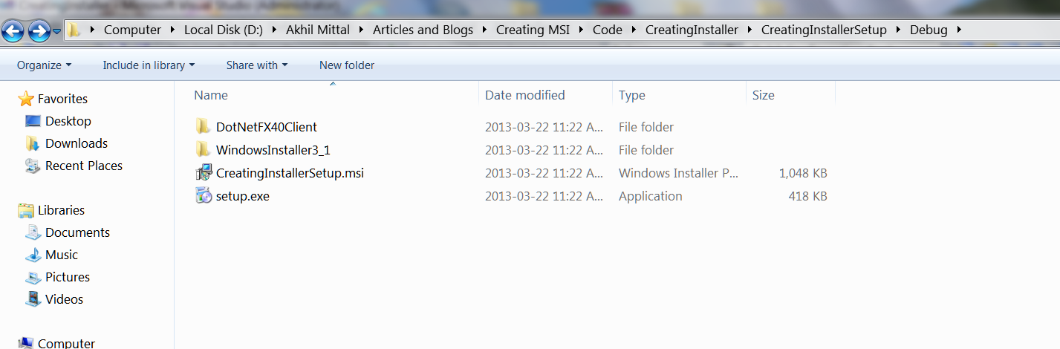This screenshot has width=1060, height=349.
Task: Click the Back navigation arrow button
Action: tap(13, 31)
